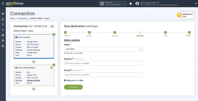198x101 pixels.
Task: Open connection settings gear icon
Action: (x=46, y=26)
